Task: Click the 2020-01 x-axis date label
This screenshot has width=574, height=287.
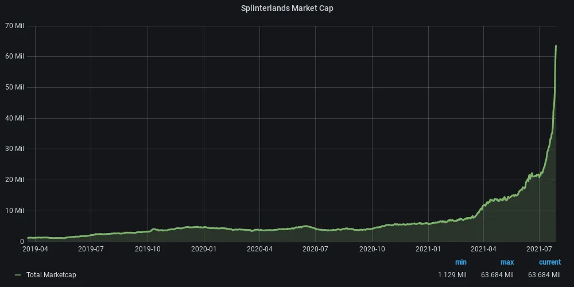Action: 204,249
